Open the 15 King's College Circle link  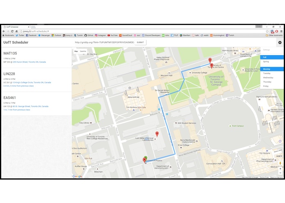(32, 83)
